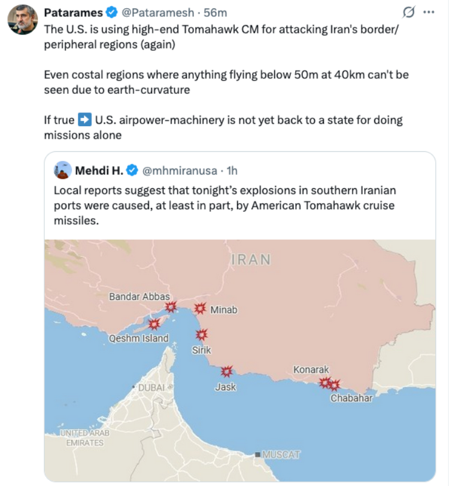Open the Iran map image
The height and width of the screenshot is (486, 449).
click(239, 360)
